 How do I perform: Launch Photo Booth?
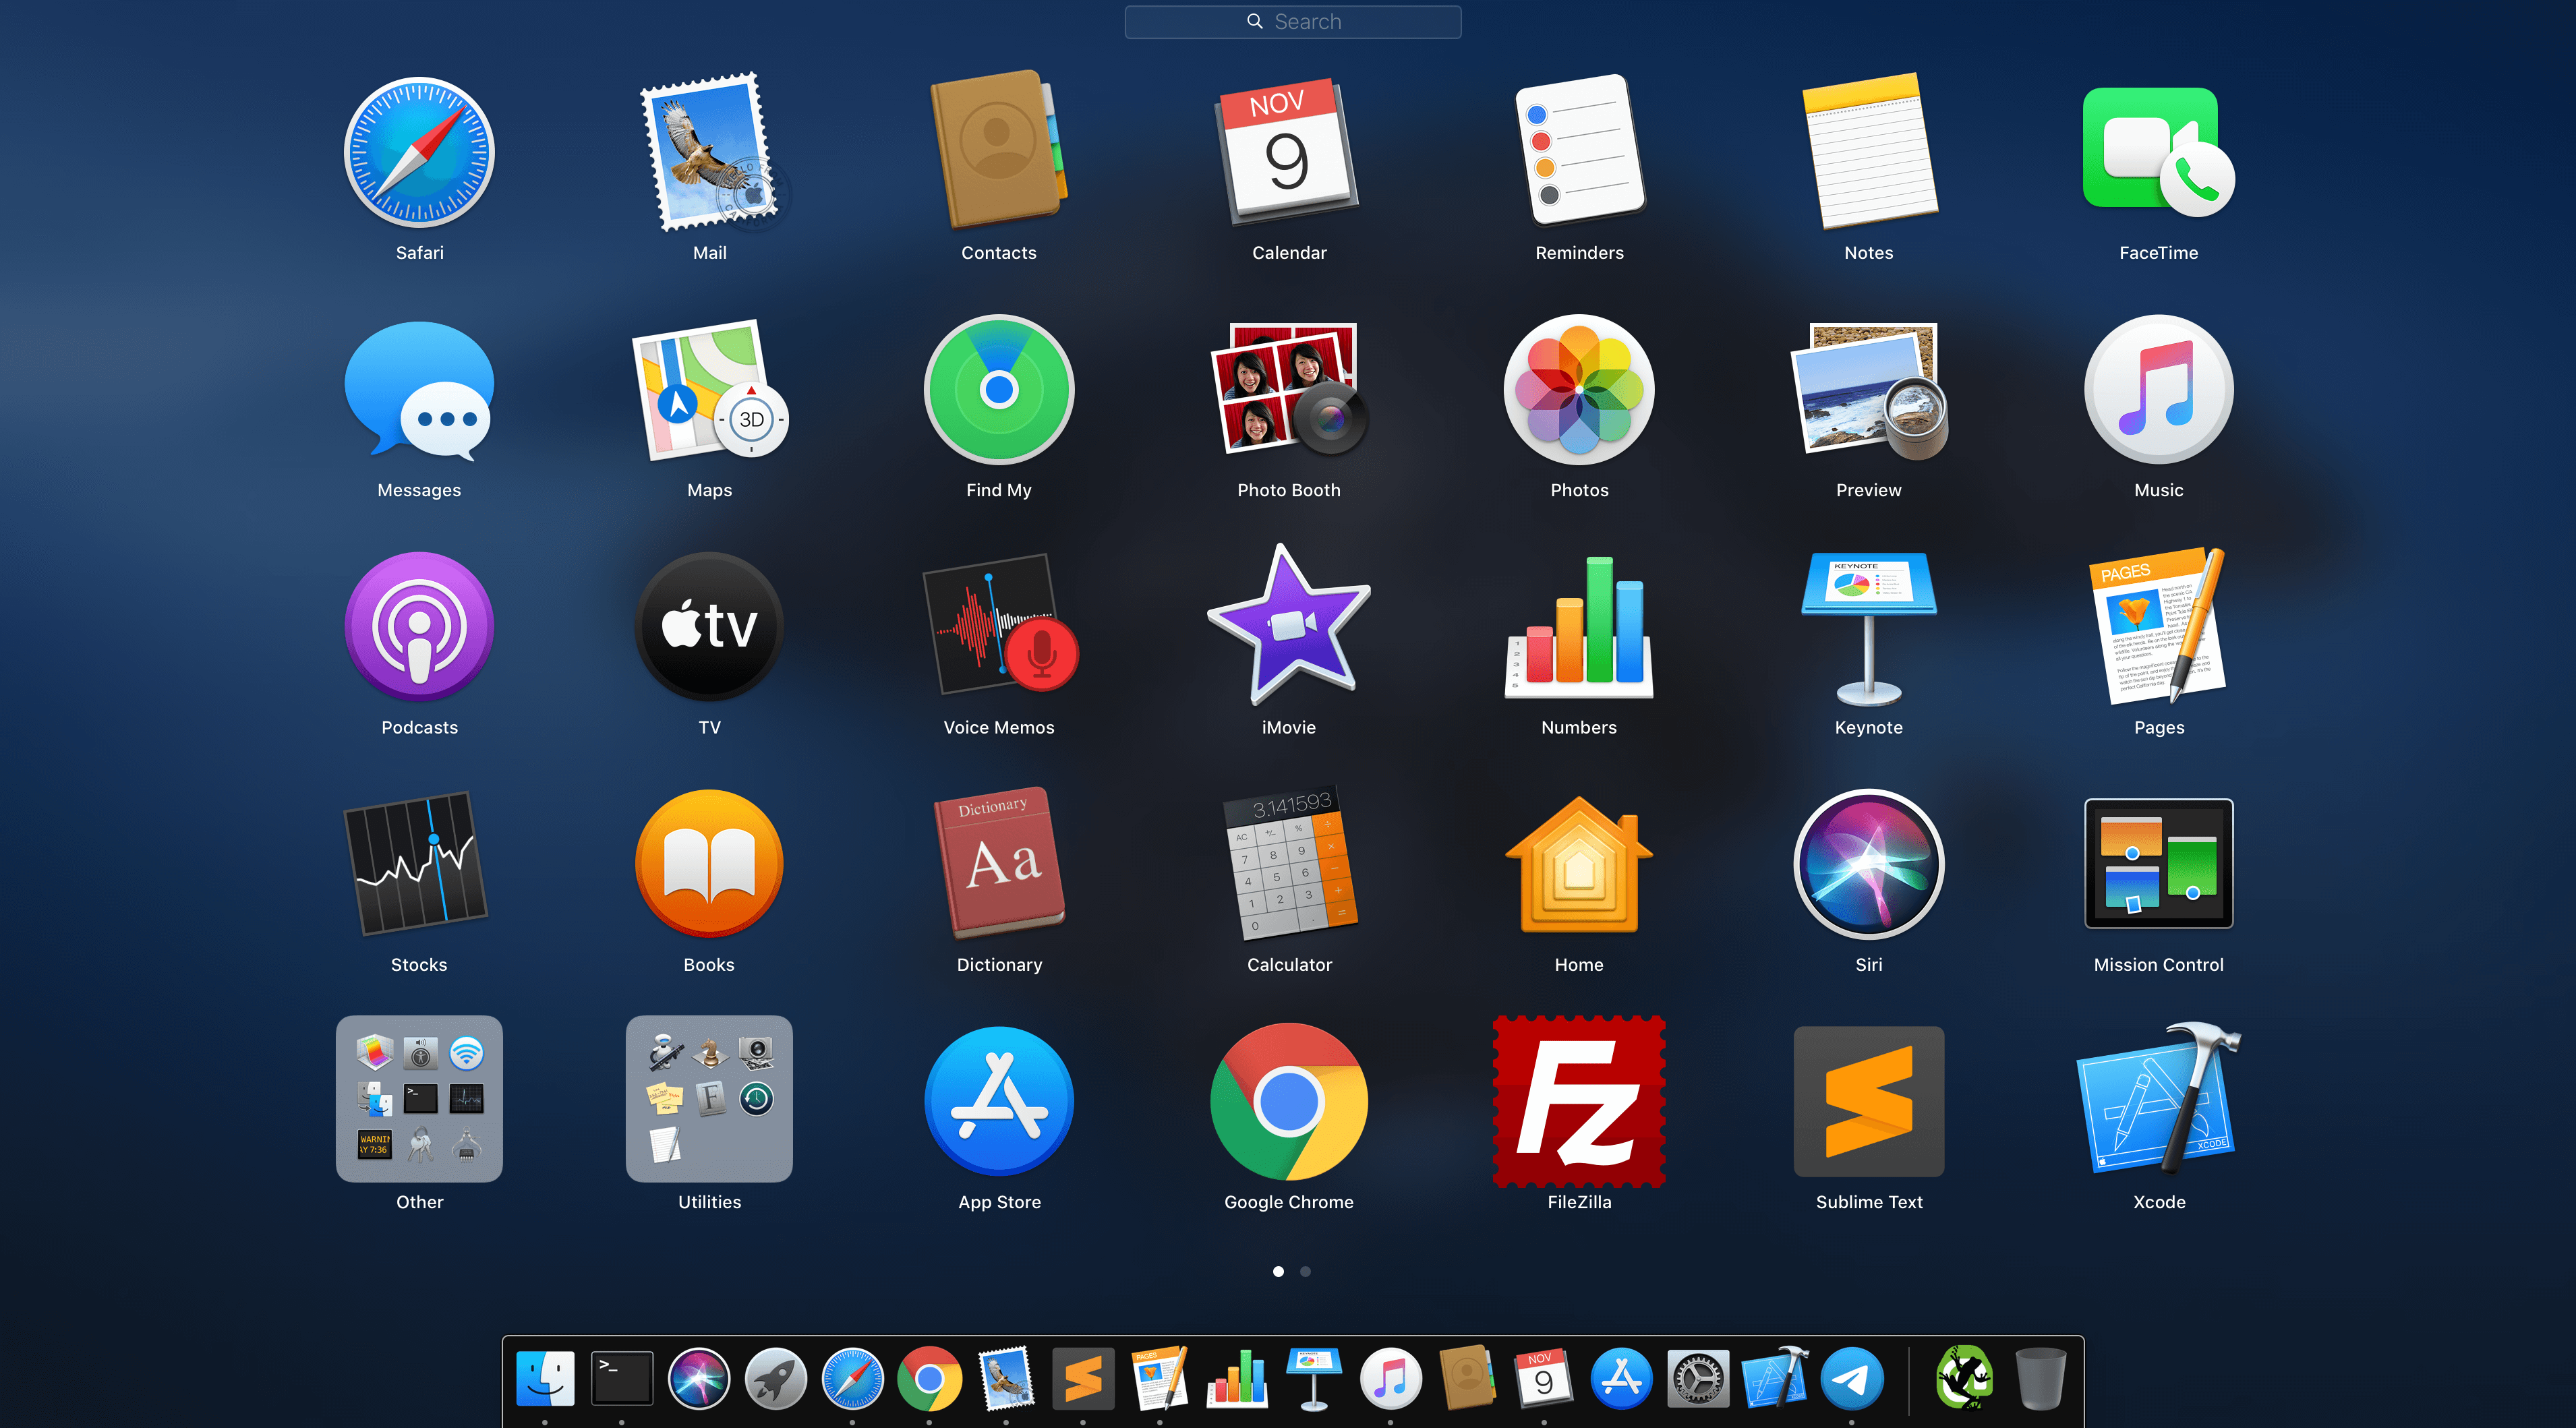(x=1289, y=389)
